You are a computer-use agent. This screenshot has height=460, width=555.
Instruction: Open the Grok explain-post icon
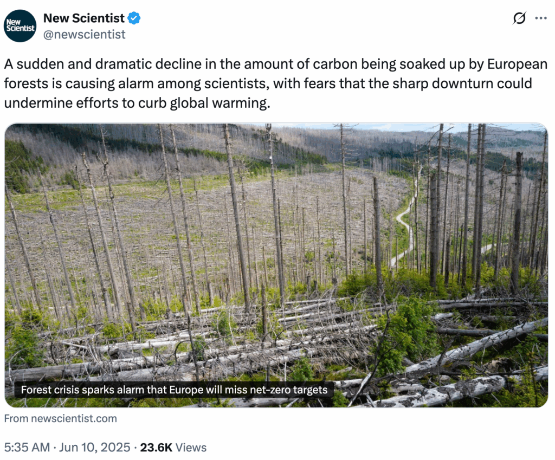[519, 18]
